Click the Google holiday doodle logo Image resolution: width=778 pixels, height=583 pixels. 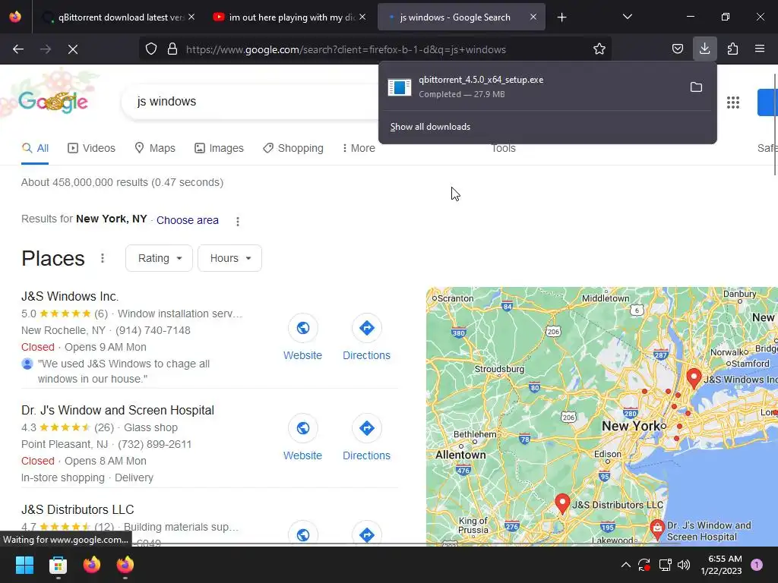click(53, 102)
